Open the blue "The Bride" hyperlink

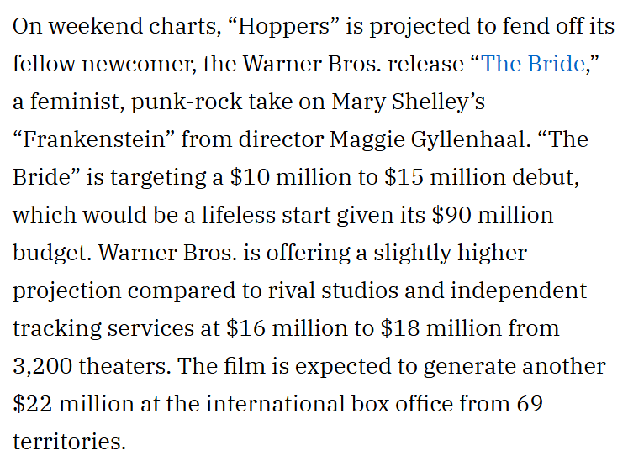532,64
